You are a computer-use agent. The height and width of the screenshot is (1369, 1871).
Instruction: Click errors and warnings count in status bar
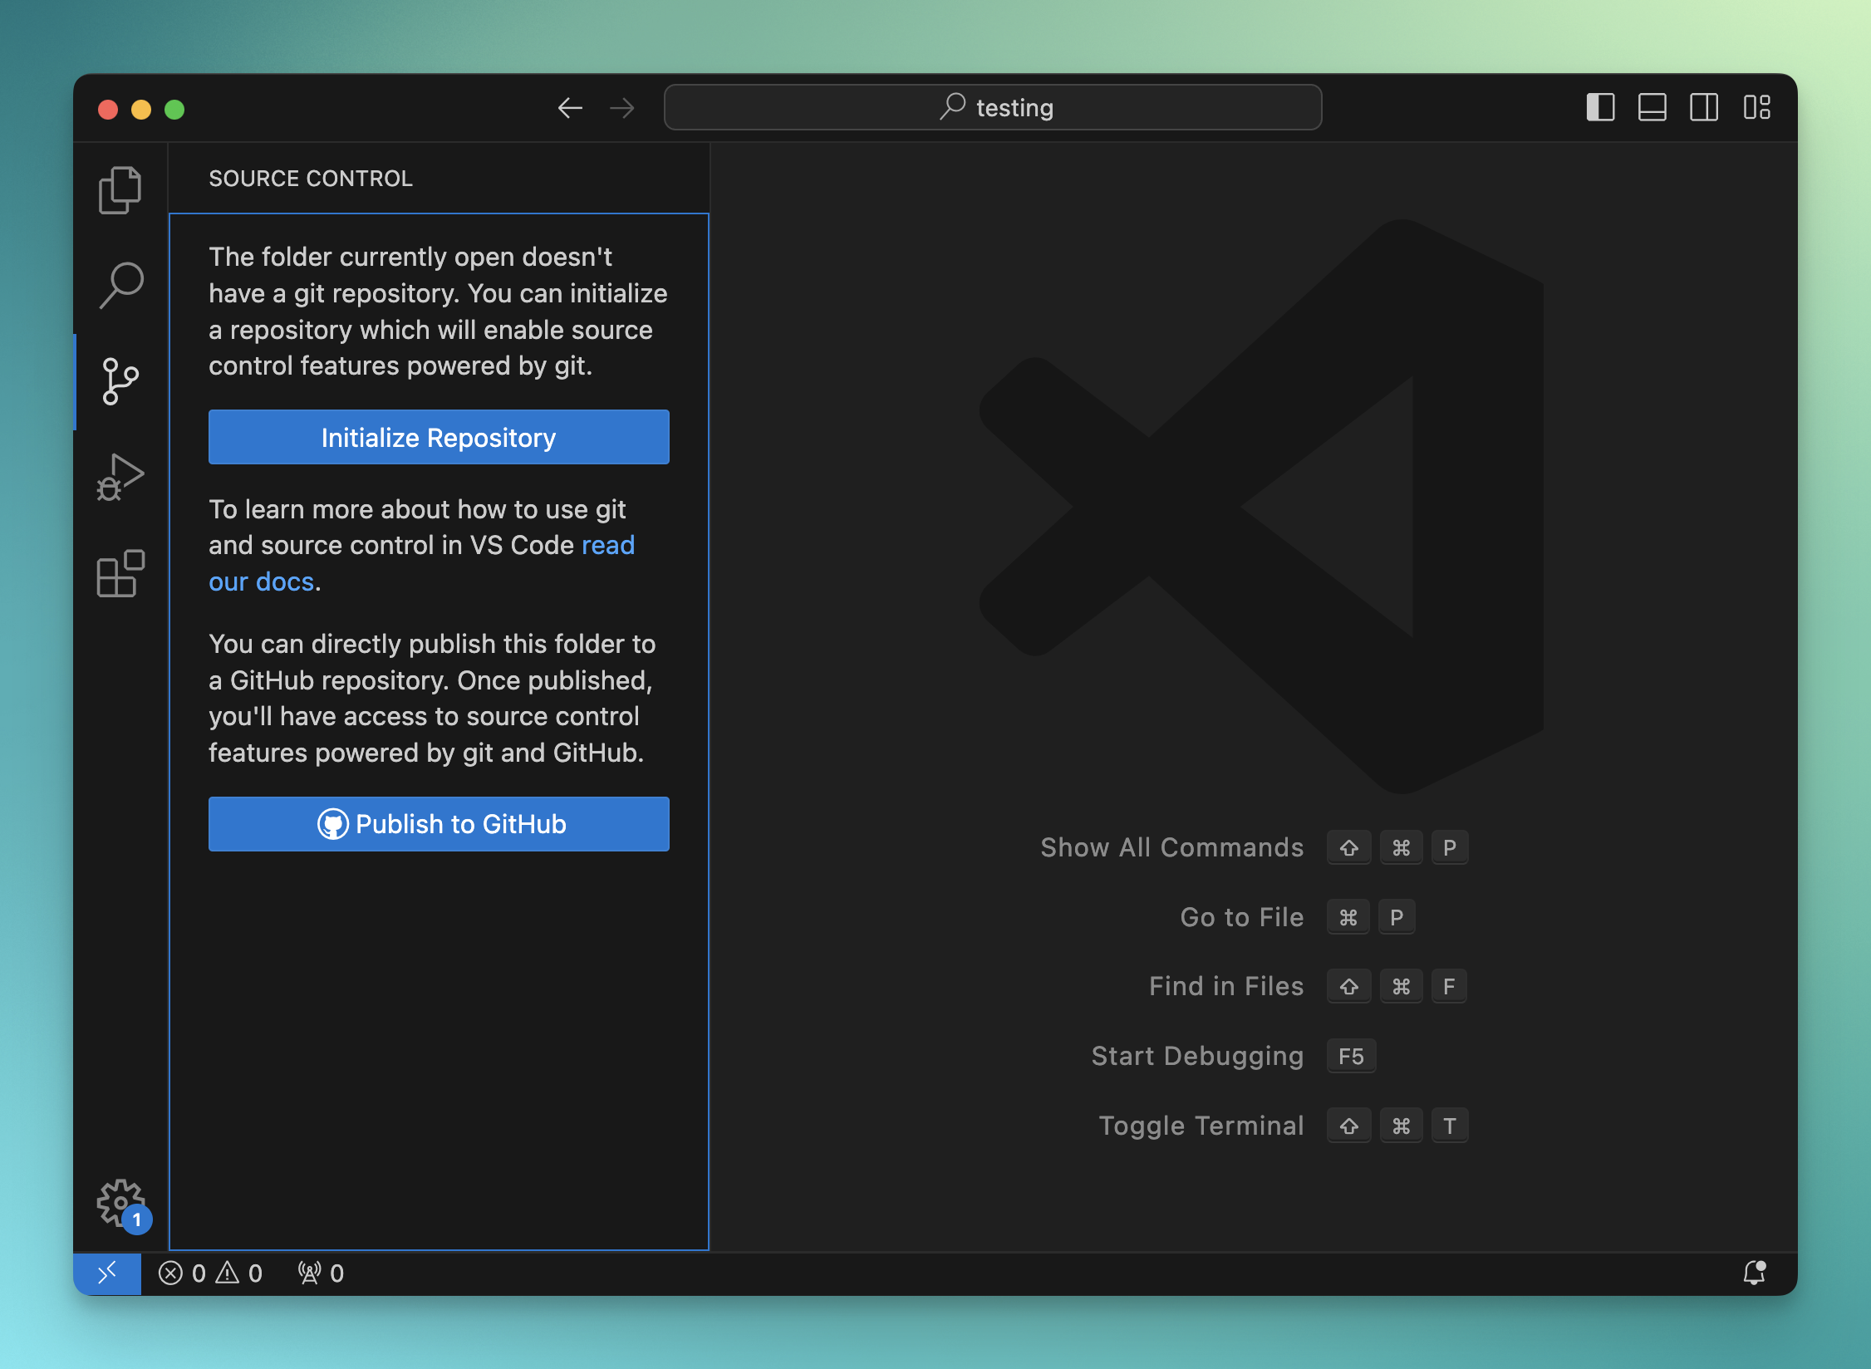210,1273
